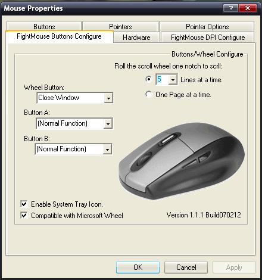Screen dimensions: 262x280
Task: Uncheck Compatible with Microsoft Wheel
Action: click(x=24, y=215)
